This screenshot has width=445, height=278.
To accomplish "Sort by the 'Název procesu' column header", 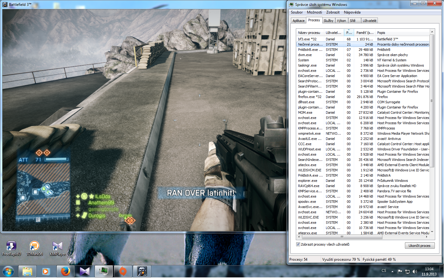I will pos(310,33).
